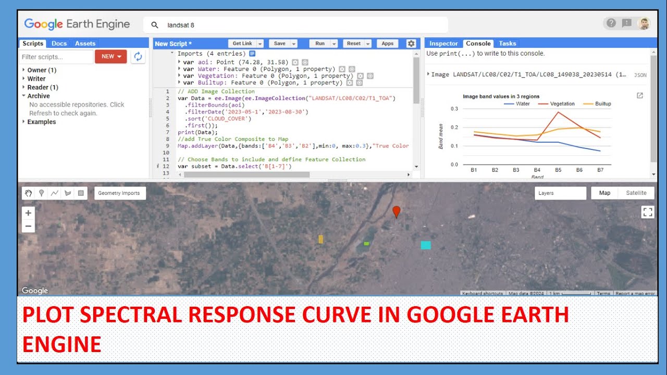Open settings for the Water import
Image resolution: width=667 pixels, height=375 pixels.
(342, 69)
